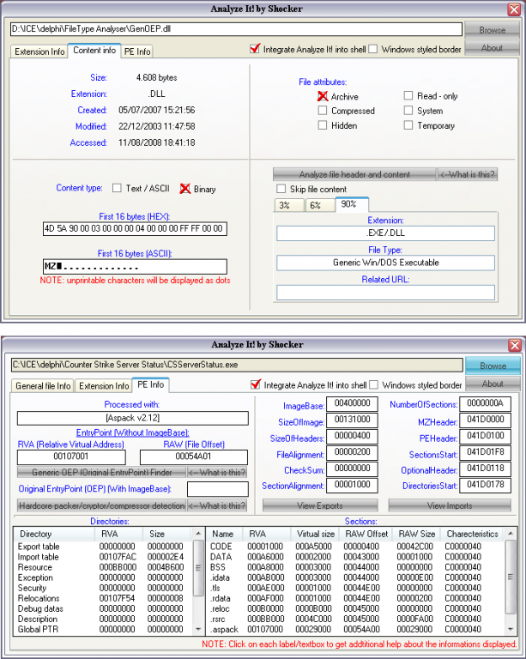Toggle the Read - only attribute checkbox
This screenshot has width=526, height=659.
click(408, 96)
